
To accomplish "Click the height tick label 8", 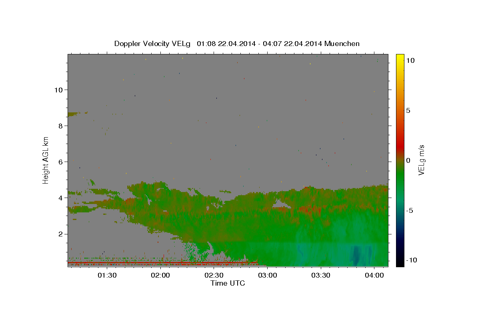I will pyautogui.click(x=61, y=126).
